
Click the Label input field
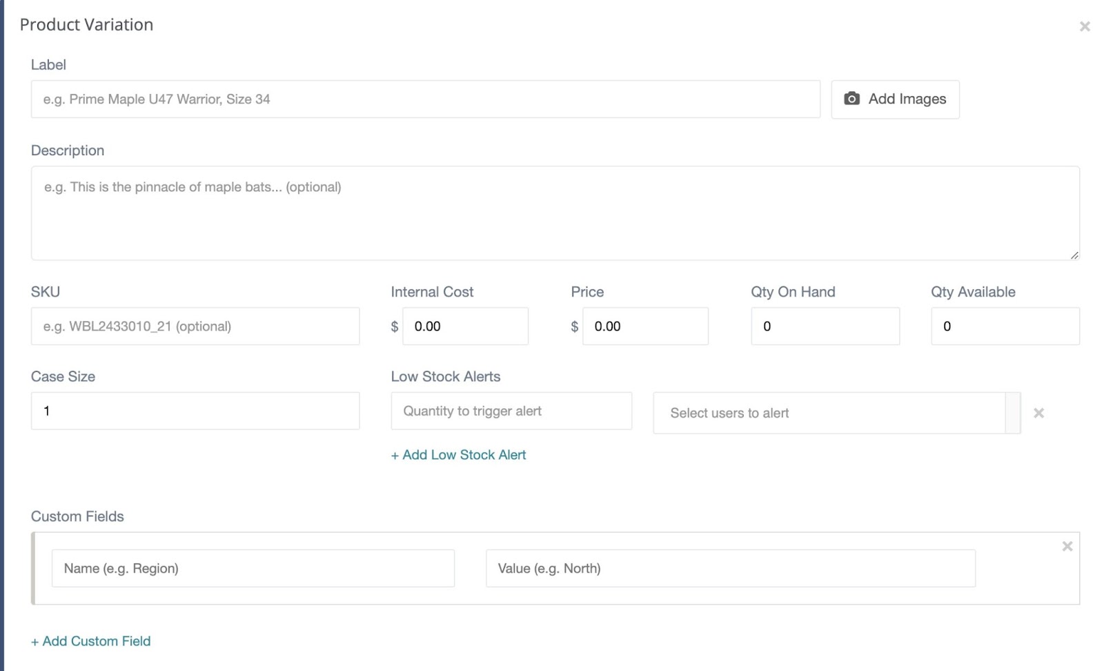(x=424, y=99)
